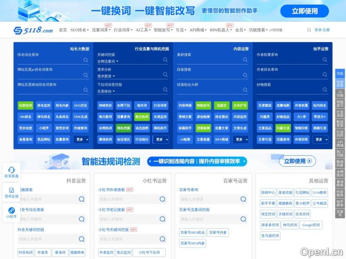Click search icon for 作者权重查询 field
Screen dimensions: 346x259
(x=325, y=60)
